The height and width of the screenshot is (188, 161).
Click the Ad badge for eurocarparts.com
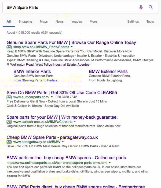[9, 97]
